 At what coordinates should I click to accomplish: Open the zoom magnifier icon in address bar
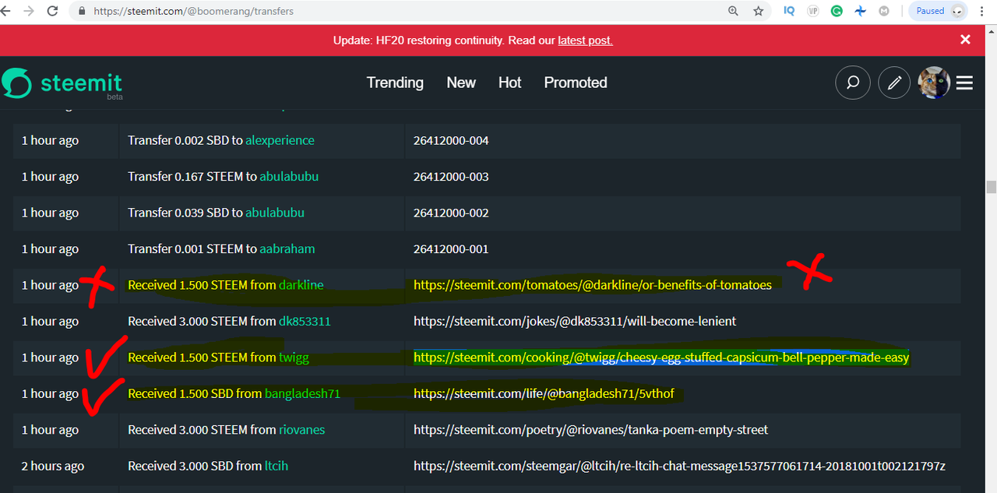click(x=733, y=11)
